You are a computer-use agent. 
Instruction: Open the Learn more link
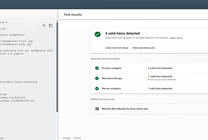(x=176, y=38)
